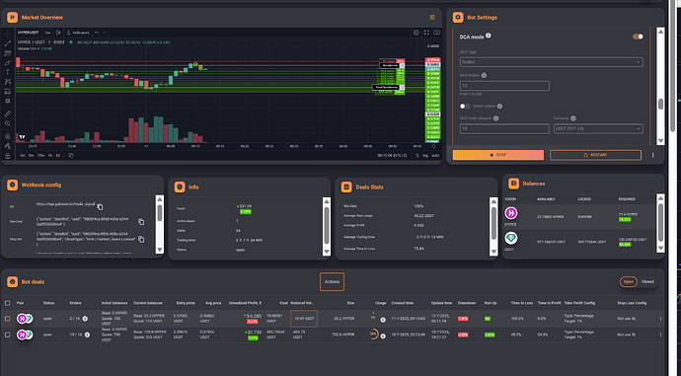The image size is (681, 376).
Task: Switch to Closed deals tab
Action: pos(647,282)
